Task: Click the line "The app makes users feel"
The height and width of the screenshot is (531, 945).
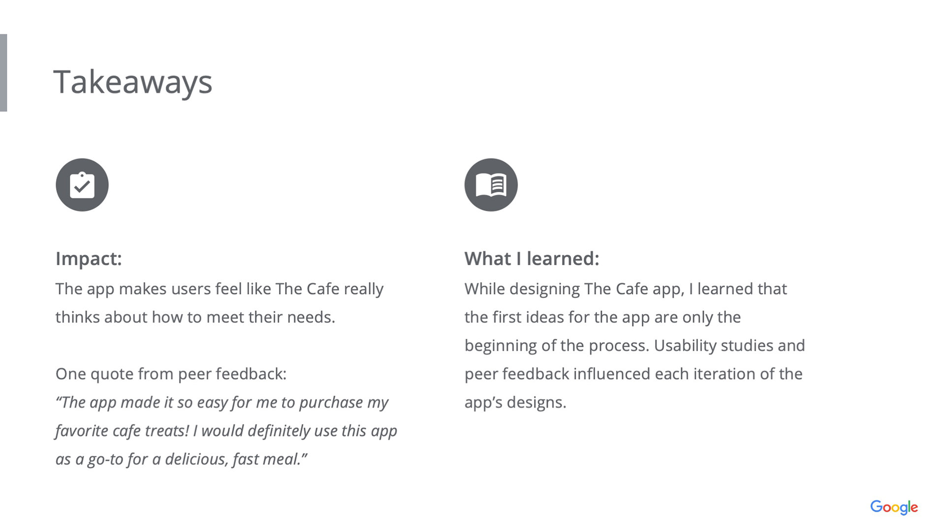Action: [219, 289]
